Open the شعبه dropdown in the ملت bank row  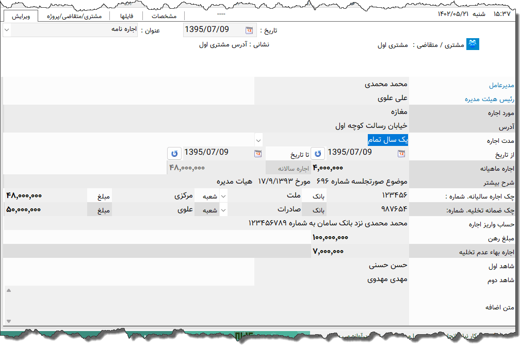(223, 195)
